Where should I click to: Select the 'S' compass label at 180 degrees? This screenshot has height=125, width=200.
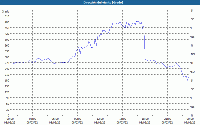(x=192, y=80)
